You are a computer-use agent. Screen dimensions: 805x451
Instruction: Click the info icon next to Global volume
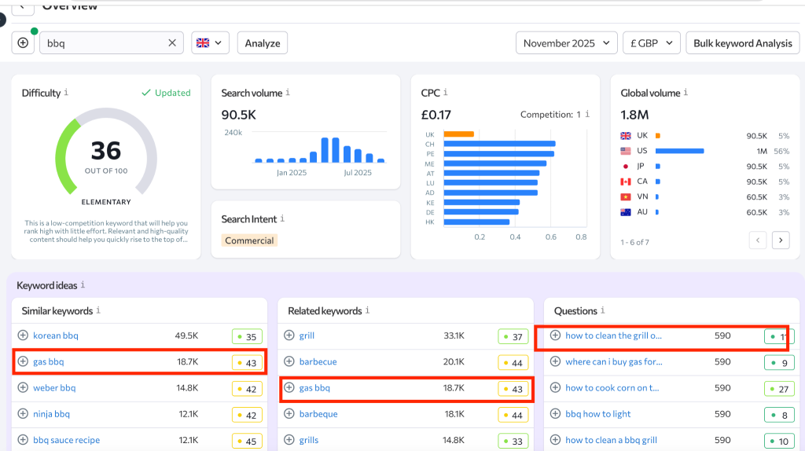coord(686,93)
